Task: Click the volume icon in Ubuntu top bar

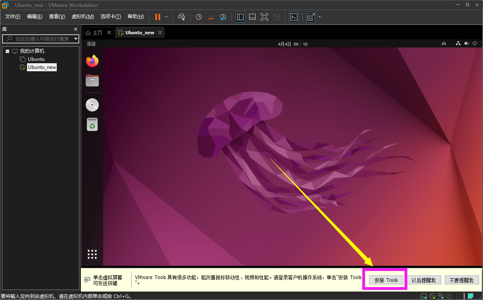Action: pyautogui.click(x=466, y=43)
